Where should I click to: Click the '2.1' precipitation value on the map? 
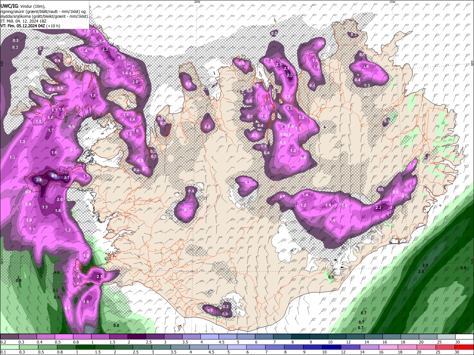(x=279, y=64)
